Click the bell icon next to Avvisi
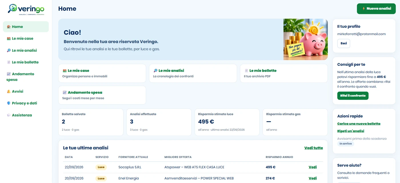This screenshot has height=183, width=400. 9,92
